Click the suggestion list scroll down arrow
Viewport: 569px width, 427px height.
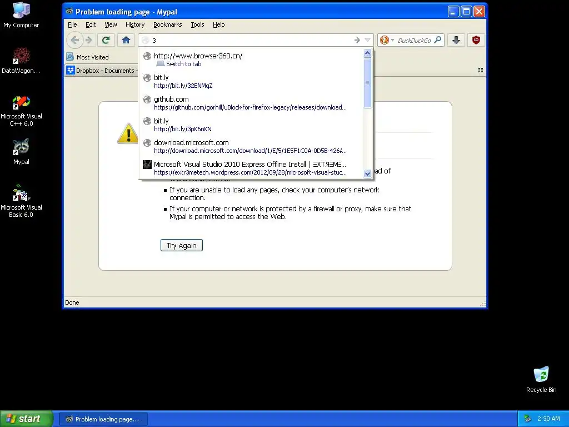(367, 173)
